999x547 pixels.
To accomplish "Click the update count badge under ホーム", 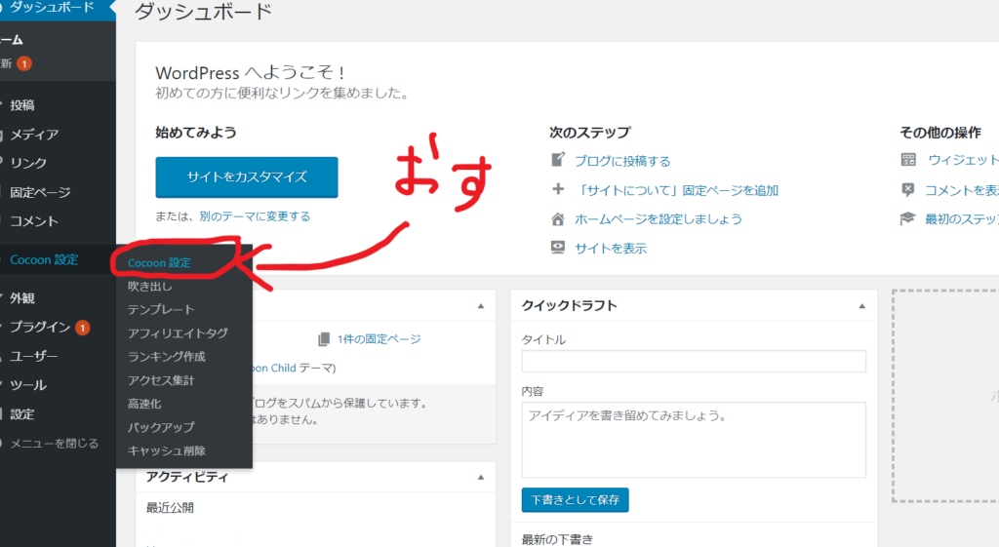I will point(24,63).
